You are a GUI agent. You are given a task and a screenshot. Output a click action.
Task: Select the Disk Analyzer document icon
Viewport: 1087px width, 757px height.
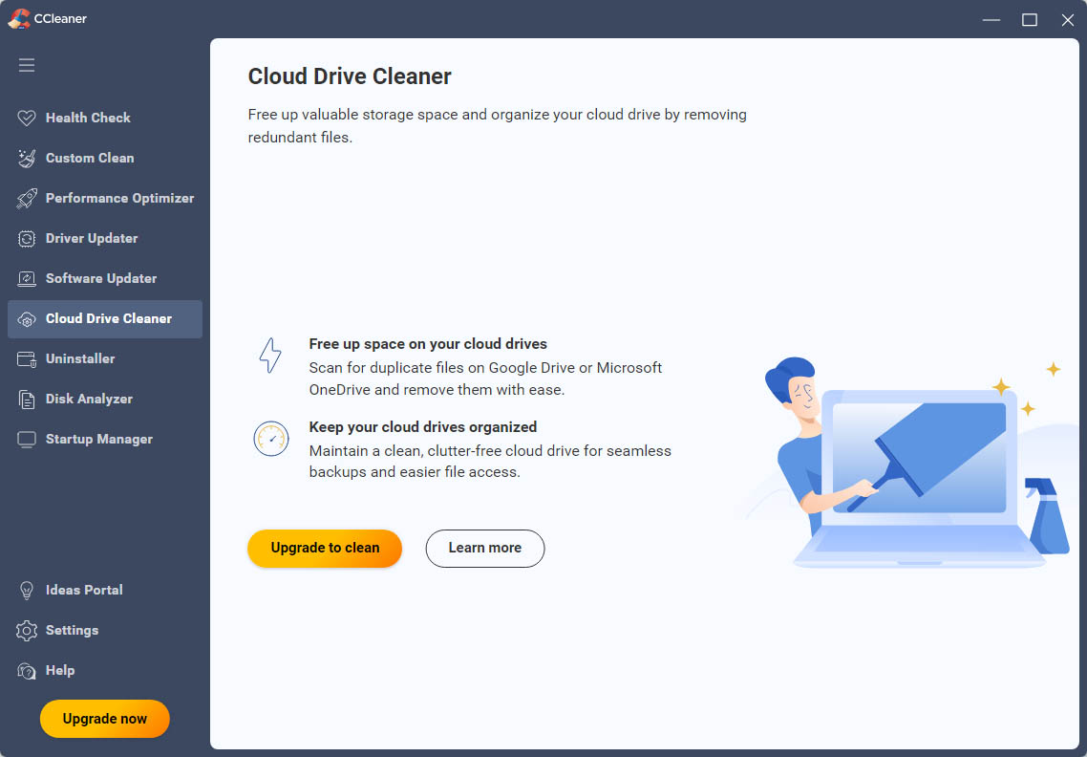[x=27, y=400]
